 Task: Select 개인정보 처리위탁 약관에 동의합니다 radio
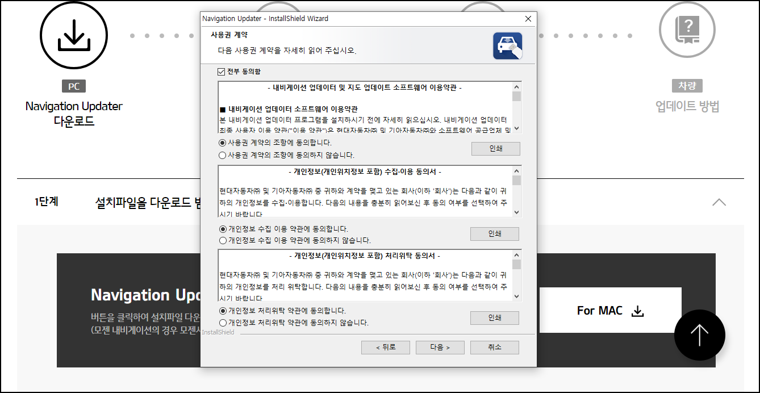click(223, 311)
